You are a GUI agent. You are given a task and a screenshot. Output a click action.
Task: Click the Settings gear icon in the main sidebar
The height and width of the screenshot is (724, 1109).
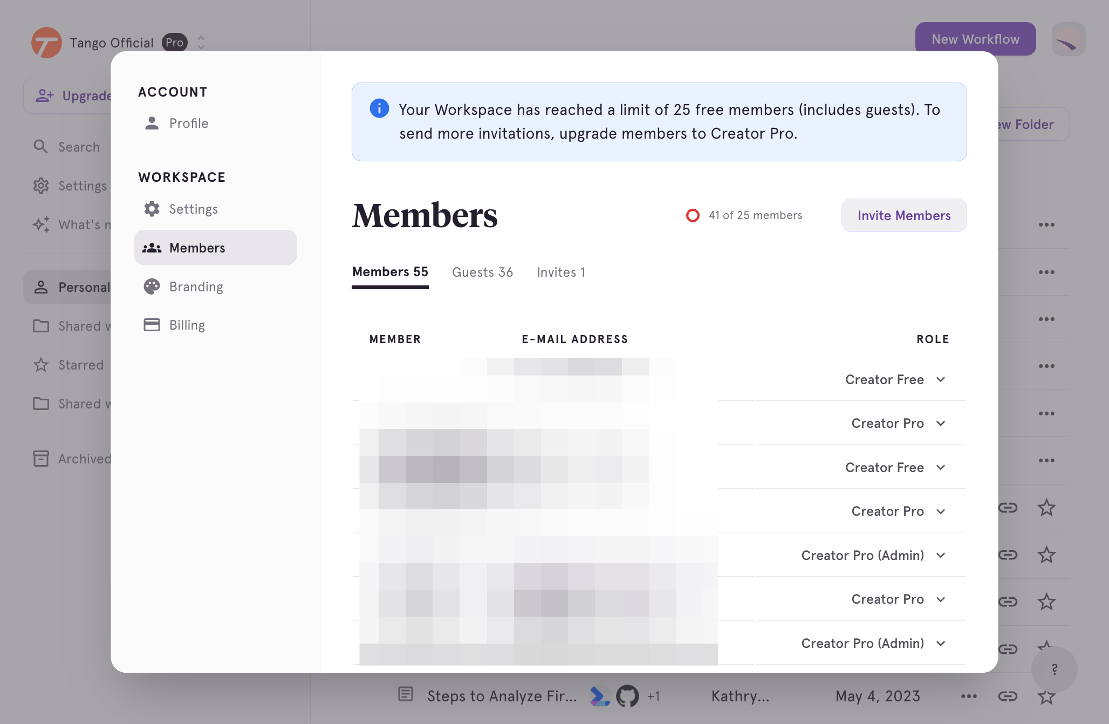click(41, 186)
